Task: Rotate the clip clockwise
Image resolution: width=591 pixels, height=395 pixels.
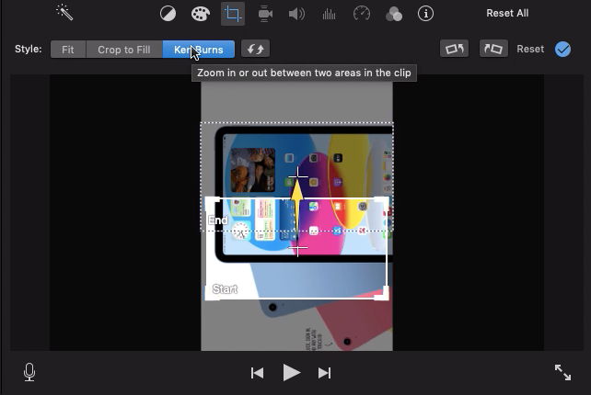Action: (x=493, y=50)
